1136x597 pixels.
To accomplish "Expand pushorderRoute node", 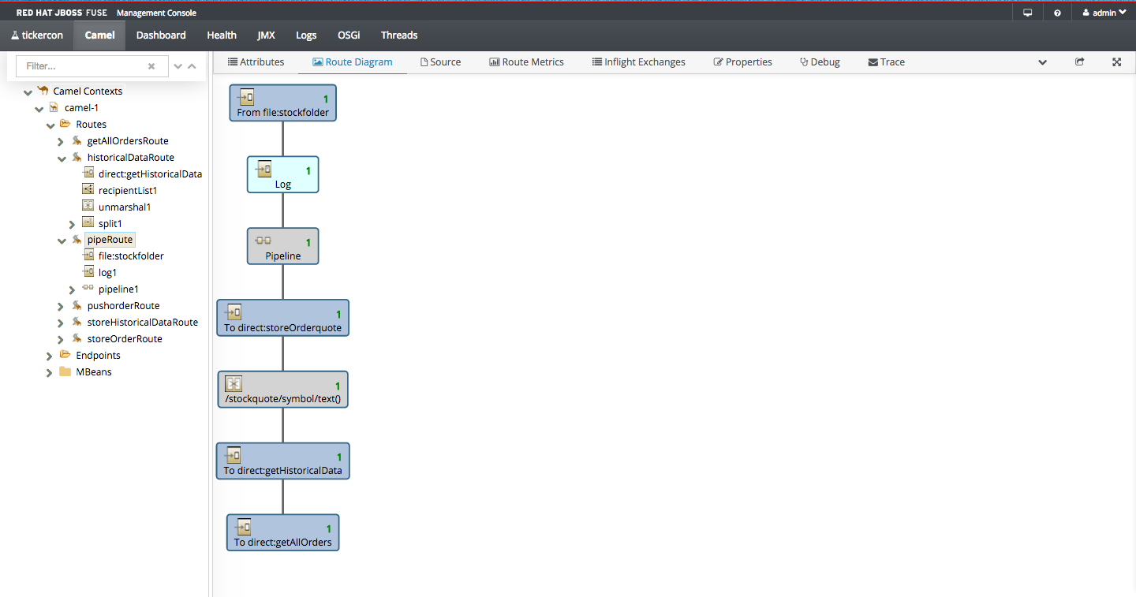I will pyautogui.click(x=61, y=306).
